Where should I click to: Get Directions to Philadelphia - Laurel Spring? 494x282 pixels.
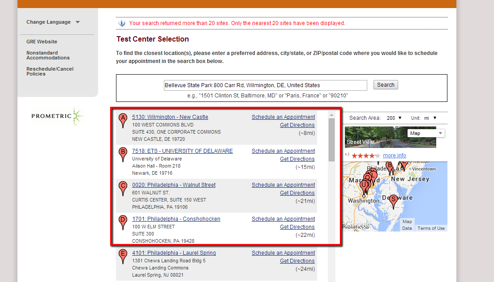coord(297,261)
